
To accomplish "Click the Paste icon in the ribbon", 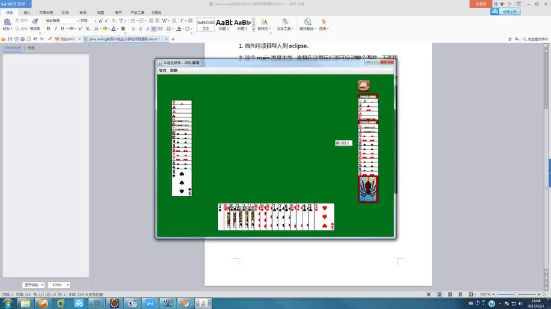I will [7, 22].
